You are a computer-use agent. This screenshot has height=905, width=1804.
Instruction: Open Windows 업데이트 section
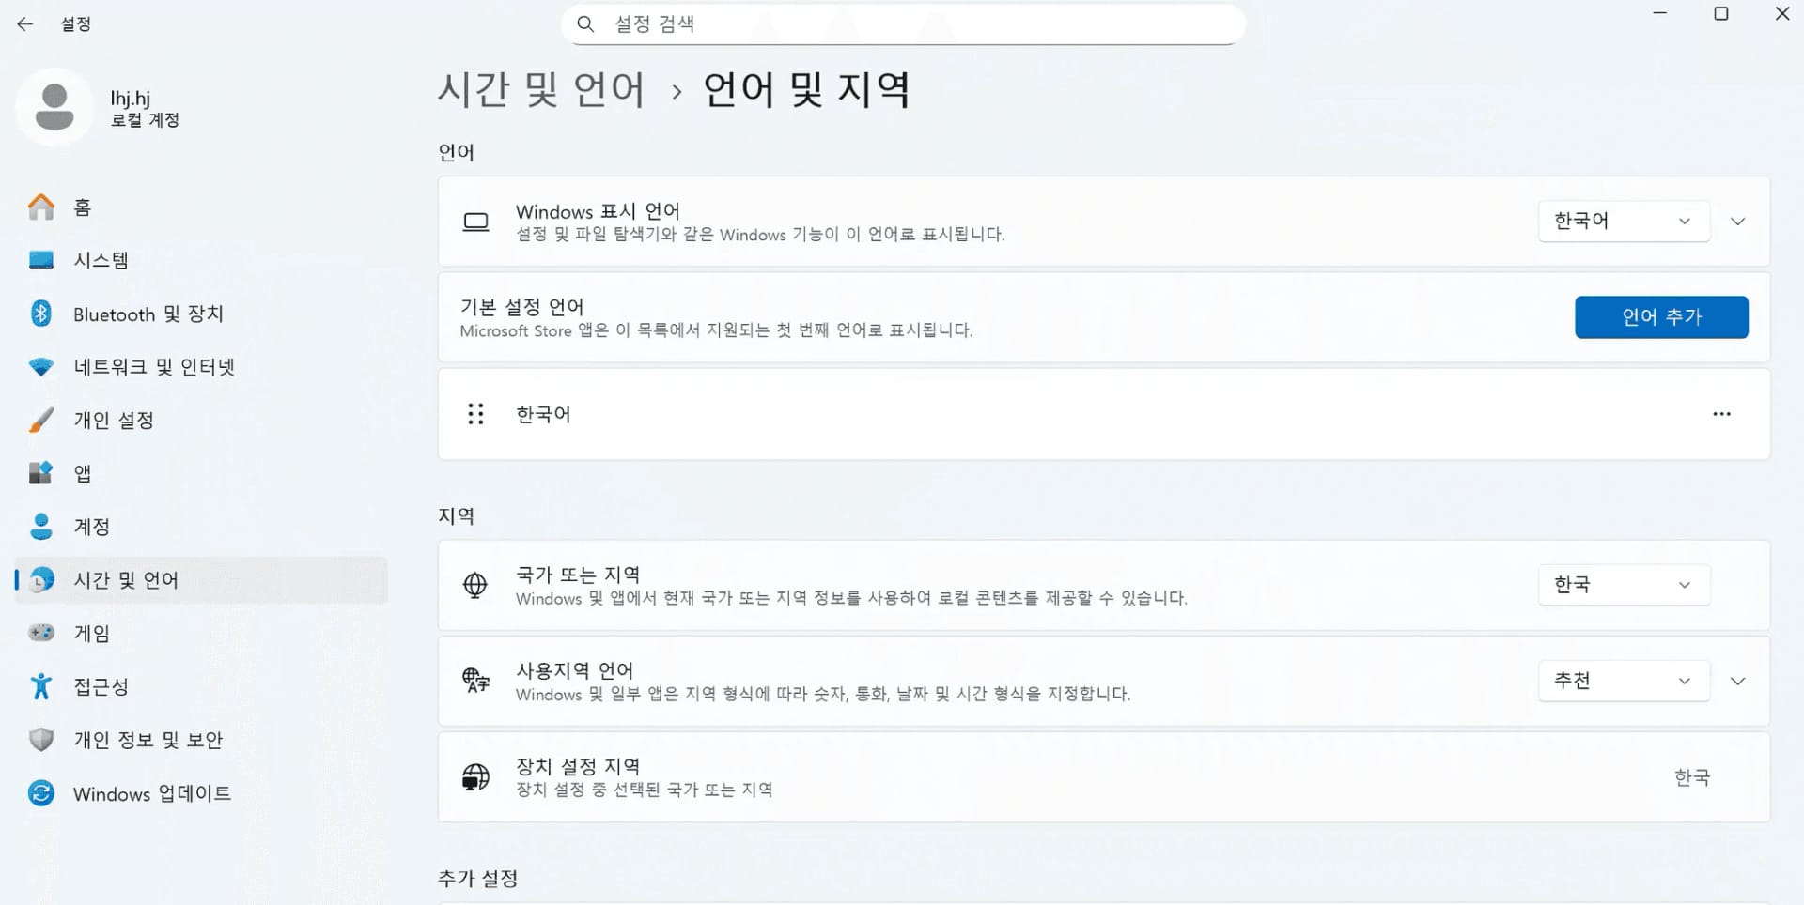pyautogui.click(x=152, y=793)
